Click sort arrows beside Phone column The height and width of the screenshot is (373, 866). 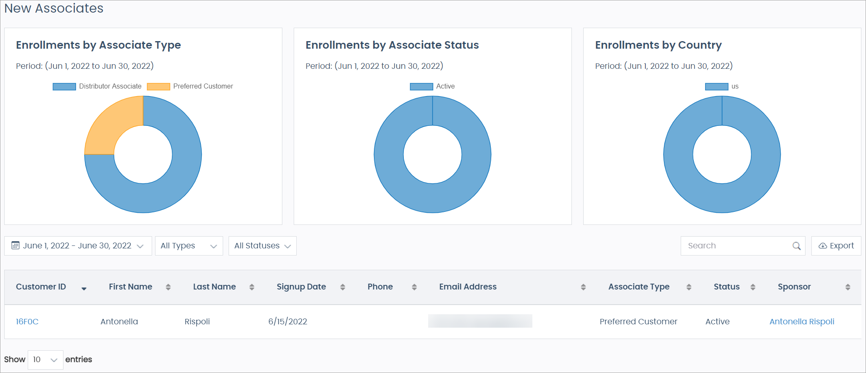pos(414,287)
